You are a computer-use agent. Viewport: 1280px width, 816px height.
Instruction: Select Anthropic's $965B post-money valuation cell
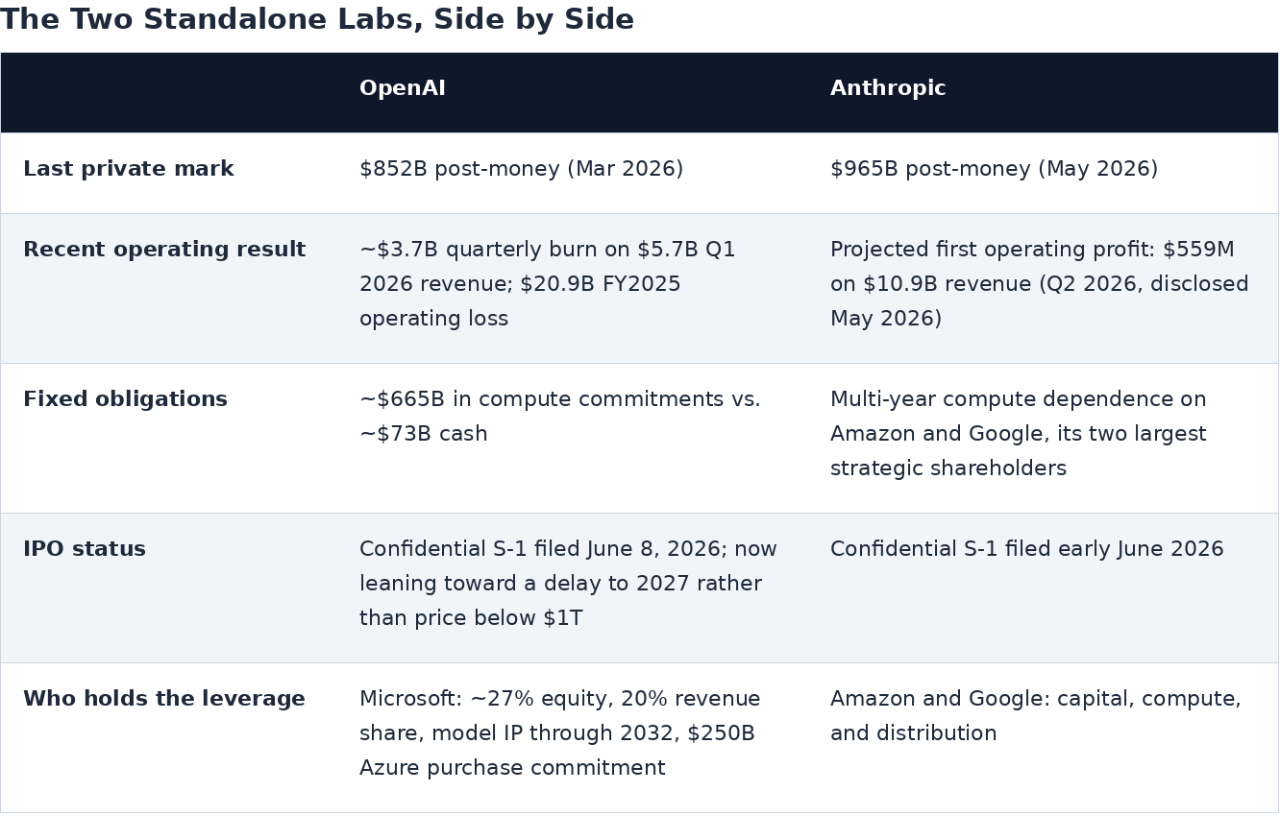[x=995, y=169]
